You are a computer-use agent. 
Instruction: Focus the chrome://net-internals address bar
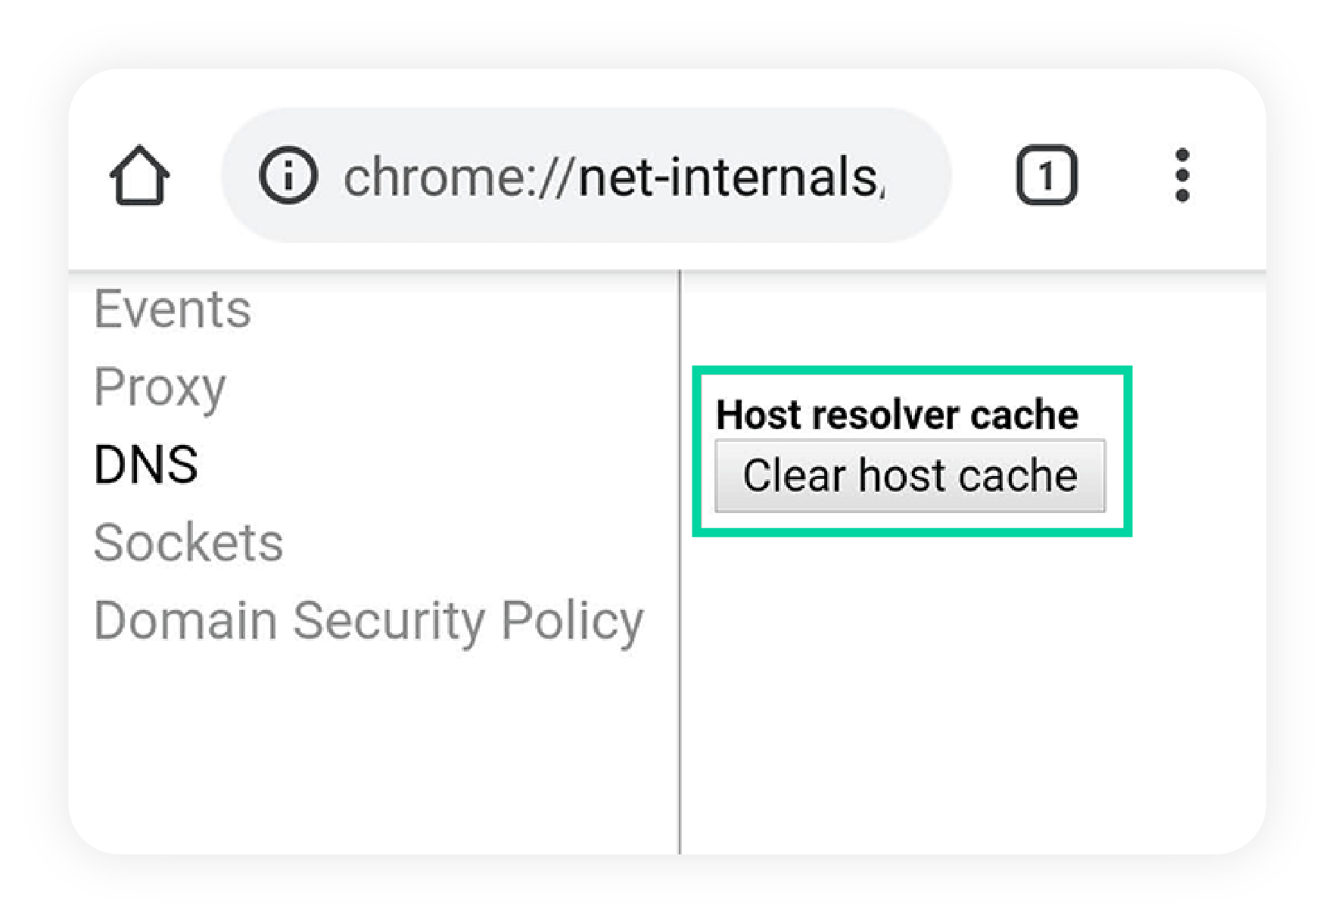[x=587, y=176]
